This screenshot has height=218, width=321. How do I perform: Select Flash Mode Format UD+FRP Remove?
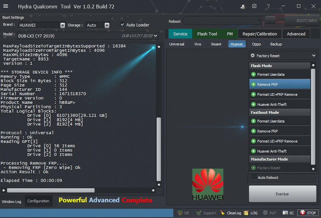click(x=280, y=94)
